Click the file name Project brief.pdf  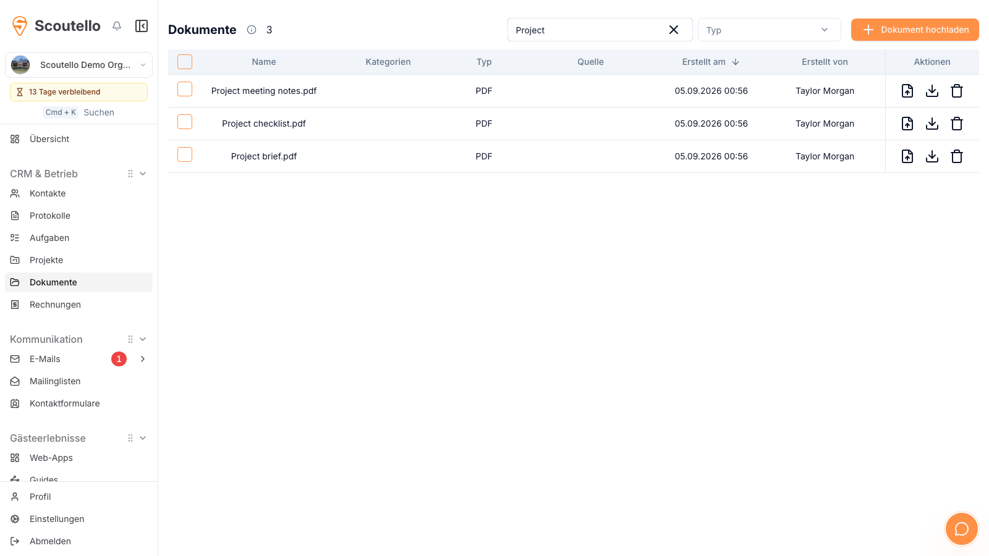point(264,156)
